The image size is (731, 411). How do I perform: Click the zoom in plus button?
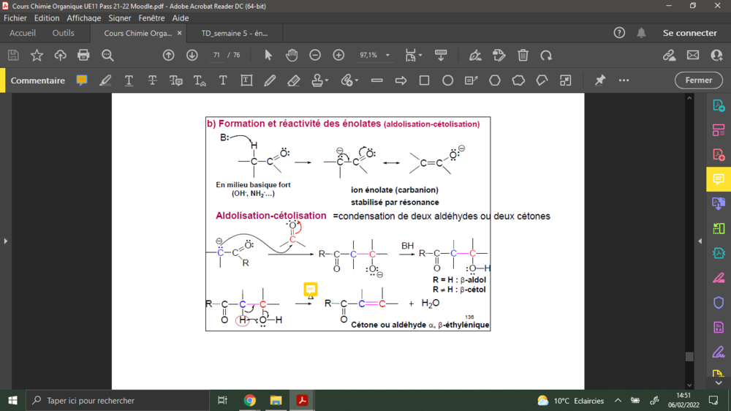pos(338,55)
